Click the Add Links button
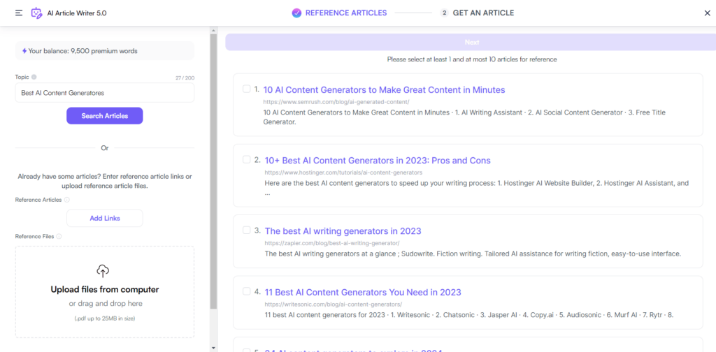 click(x=105, y=218)
